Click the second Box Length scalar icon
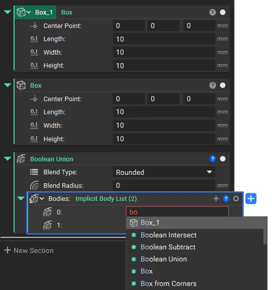Screen dimensions: 272x290 pyautogui.click(x=34, y=112)
